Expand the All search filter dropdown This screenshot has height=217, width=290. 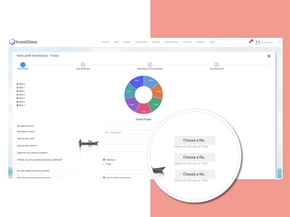[212, 42]
